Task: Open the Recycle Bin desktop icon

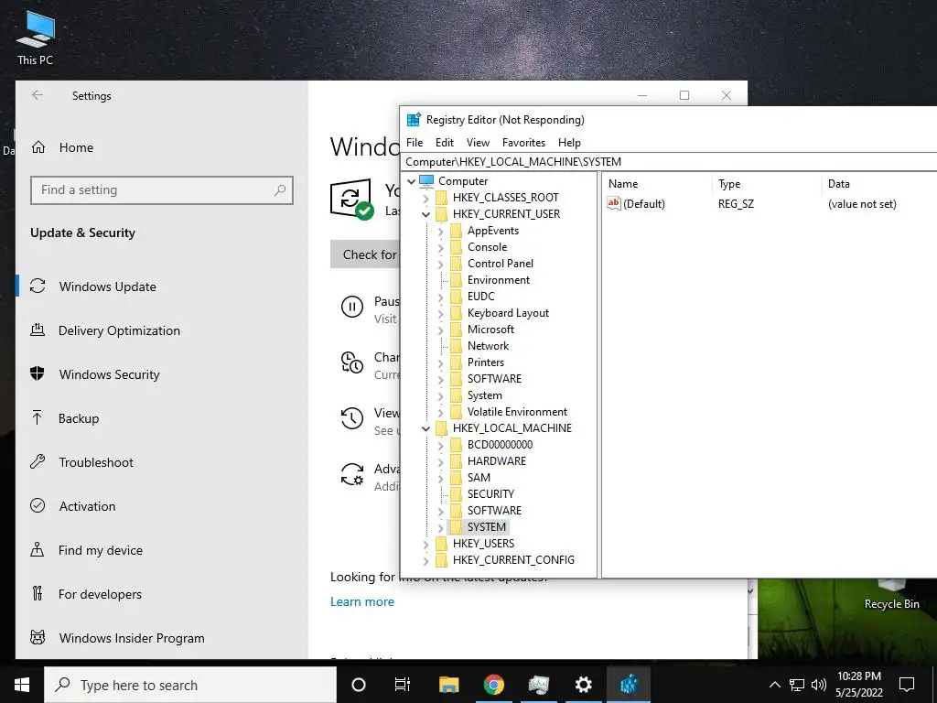Action: (x=891, y=595)
